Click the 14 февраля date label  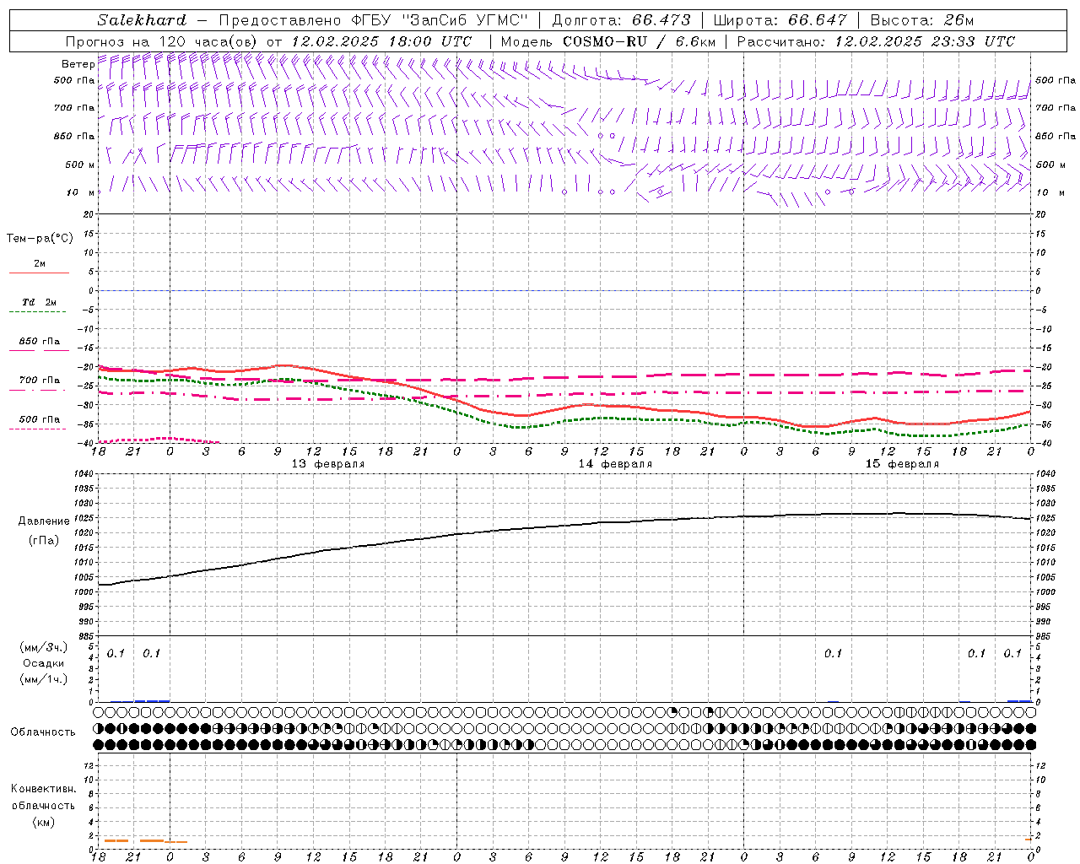point(614,464)
